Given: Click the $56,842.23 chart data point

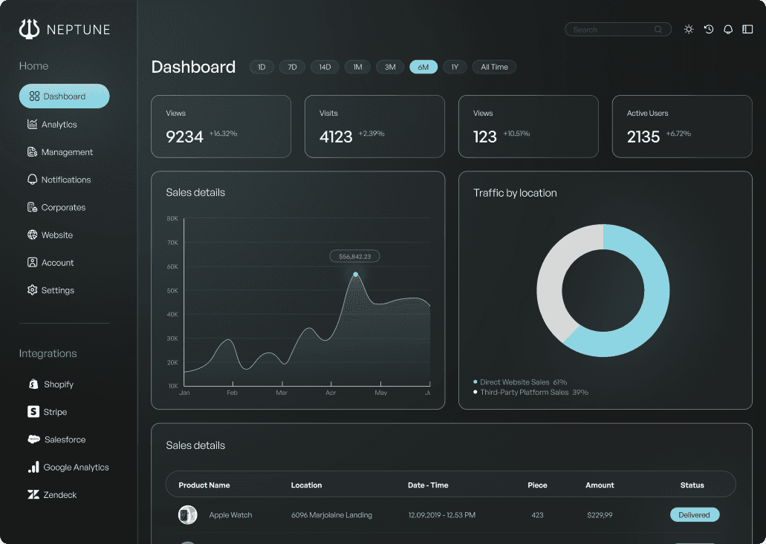Looking at the screenshot, I should pyautogui.click(x=356, y=274).
